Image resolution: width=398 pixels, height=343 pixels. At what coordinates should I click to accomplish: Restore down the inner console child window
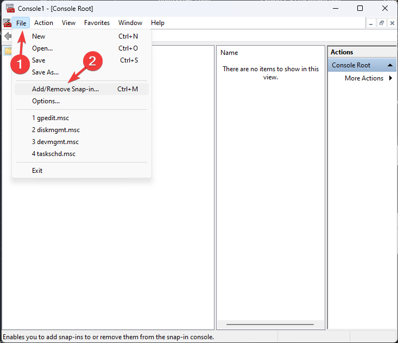click(x=382, y=23)
